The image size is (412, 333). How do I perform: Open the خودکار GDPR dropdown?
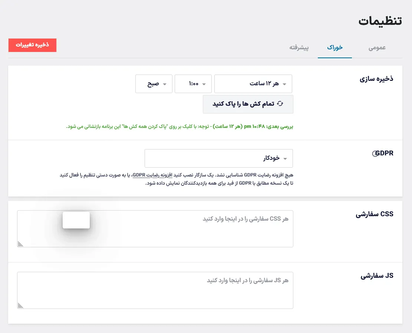click(x=219, y=158)
